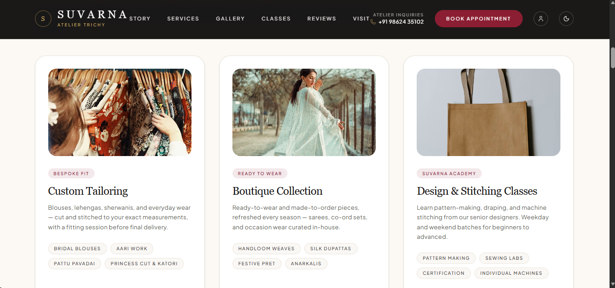
Task: Select the Custom Tailoring heading
Action: pyautogui.click(x=88, y=191)
